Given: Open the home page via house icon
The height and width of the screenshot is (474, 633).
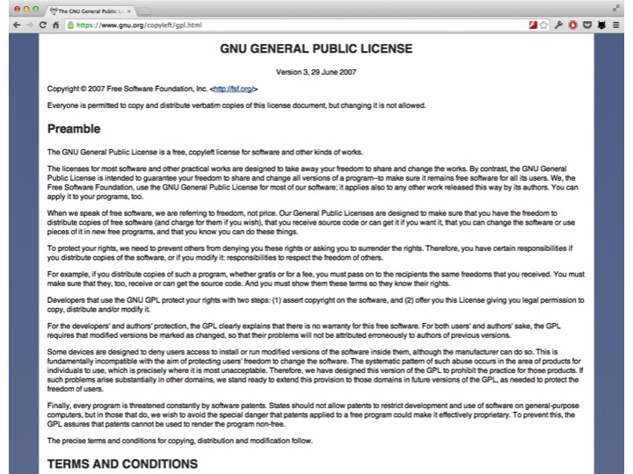Looking at the screenshot, I should (x=55, y=25).
